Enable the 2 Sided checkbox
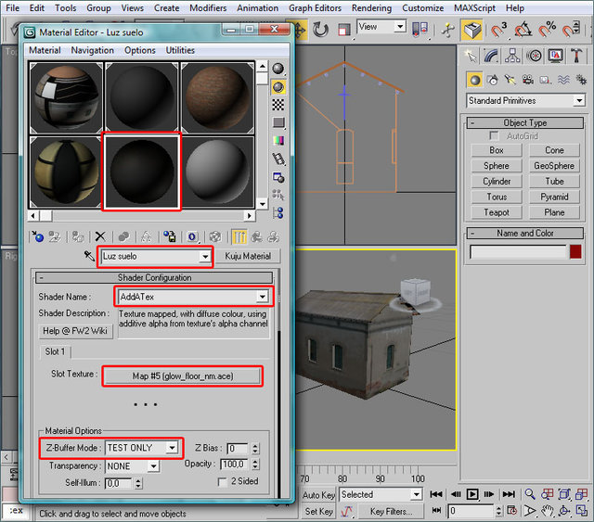594x522 pixels. click(x=223, y=481)
